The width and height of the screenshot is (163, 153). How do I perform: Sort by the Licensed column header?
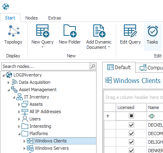pyautogui.click(x=131, y=107)
